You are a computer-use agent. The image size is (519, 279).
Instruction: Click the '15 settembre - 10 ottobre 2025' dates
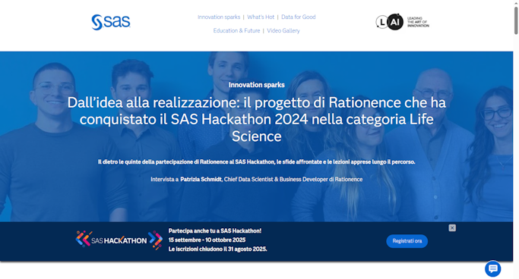207,240
